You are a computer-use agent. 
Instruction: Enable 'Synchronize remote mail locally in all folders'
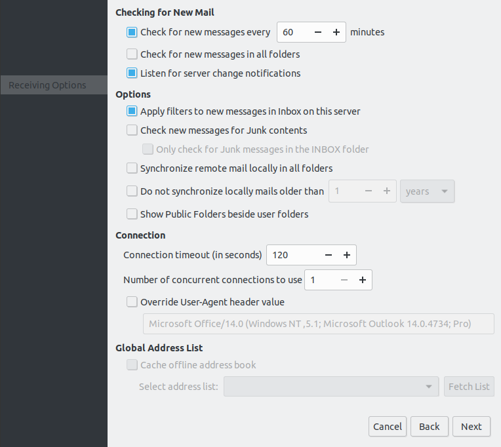[x=132, y=168]
